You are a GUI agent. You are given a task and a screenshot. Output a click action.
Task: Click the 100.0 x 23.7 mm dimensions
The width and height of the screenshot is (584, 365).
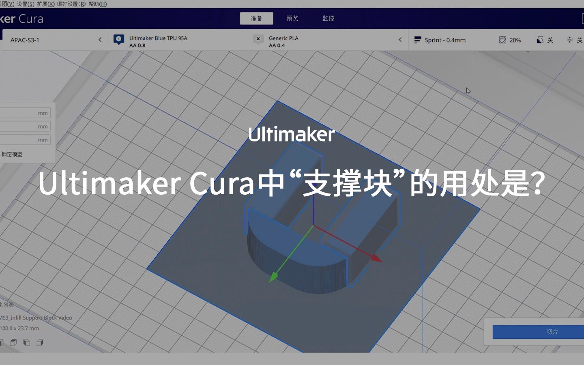(x=19, y=328)
